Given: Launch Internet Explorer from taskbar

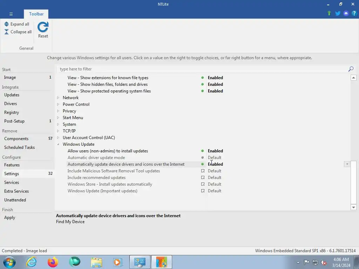Looking at the screenshot, I should tap(31, 262).
